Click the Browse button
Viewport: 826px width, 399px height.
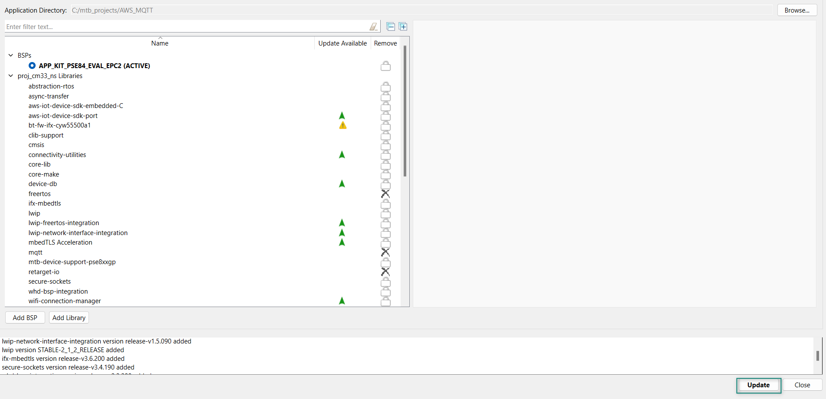[797, 10]
